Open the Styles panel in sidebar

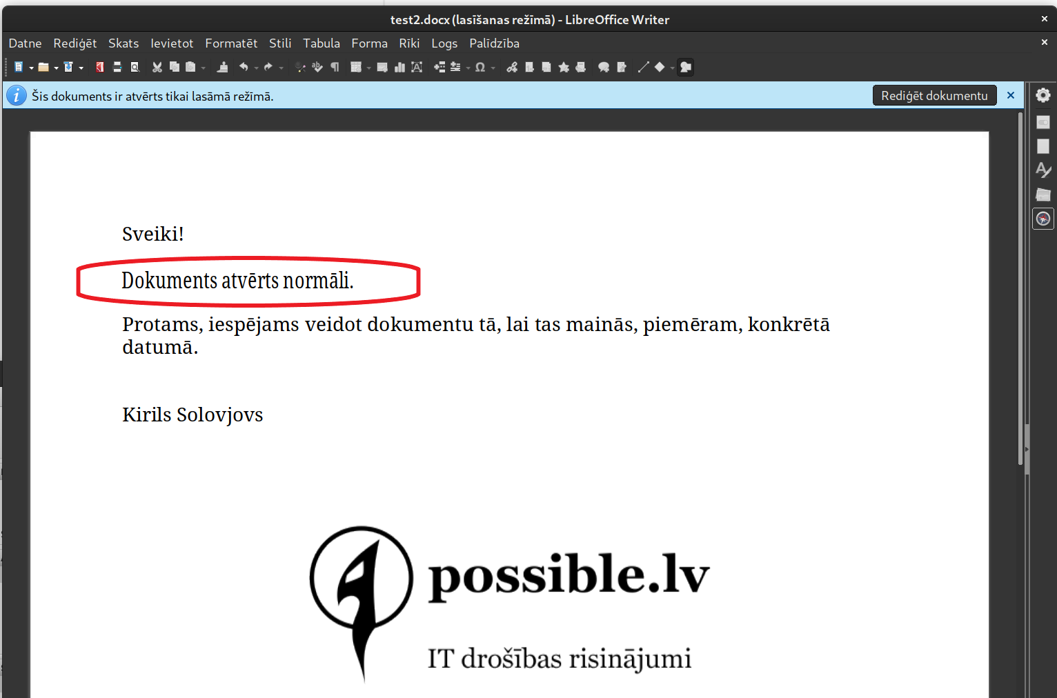[1043, 170]
